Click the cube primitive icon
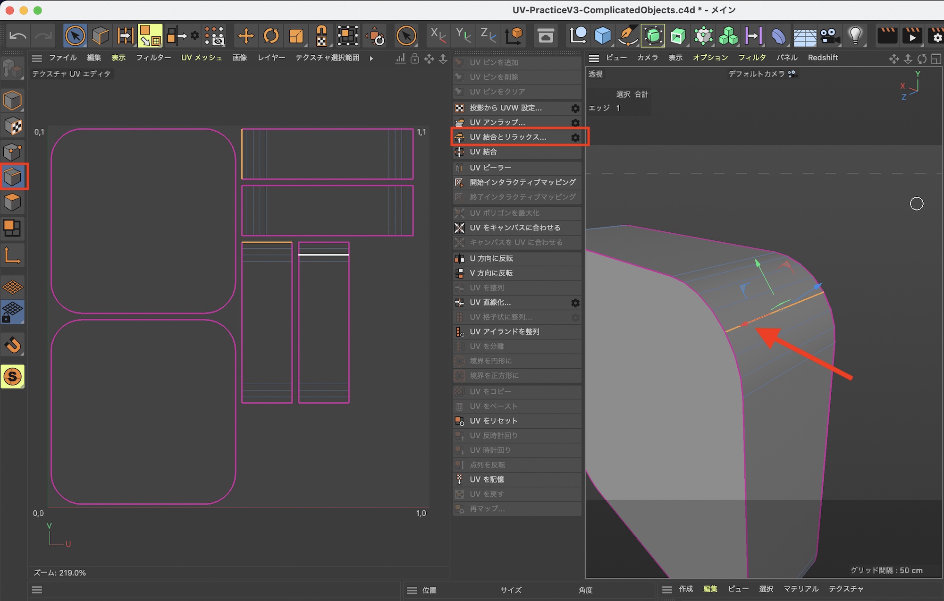 tap(603, 36)
